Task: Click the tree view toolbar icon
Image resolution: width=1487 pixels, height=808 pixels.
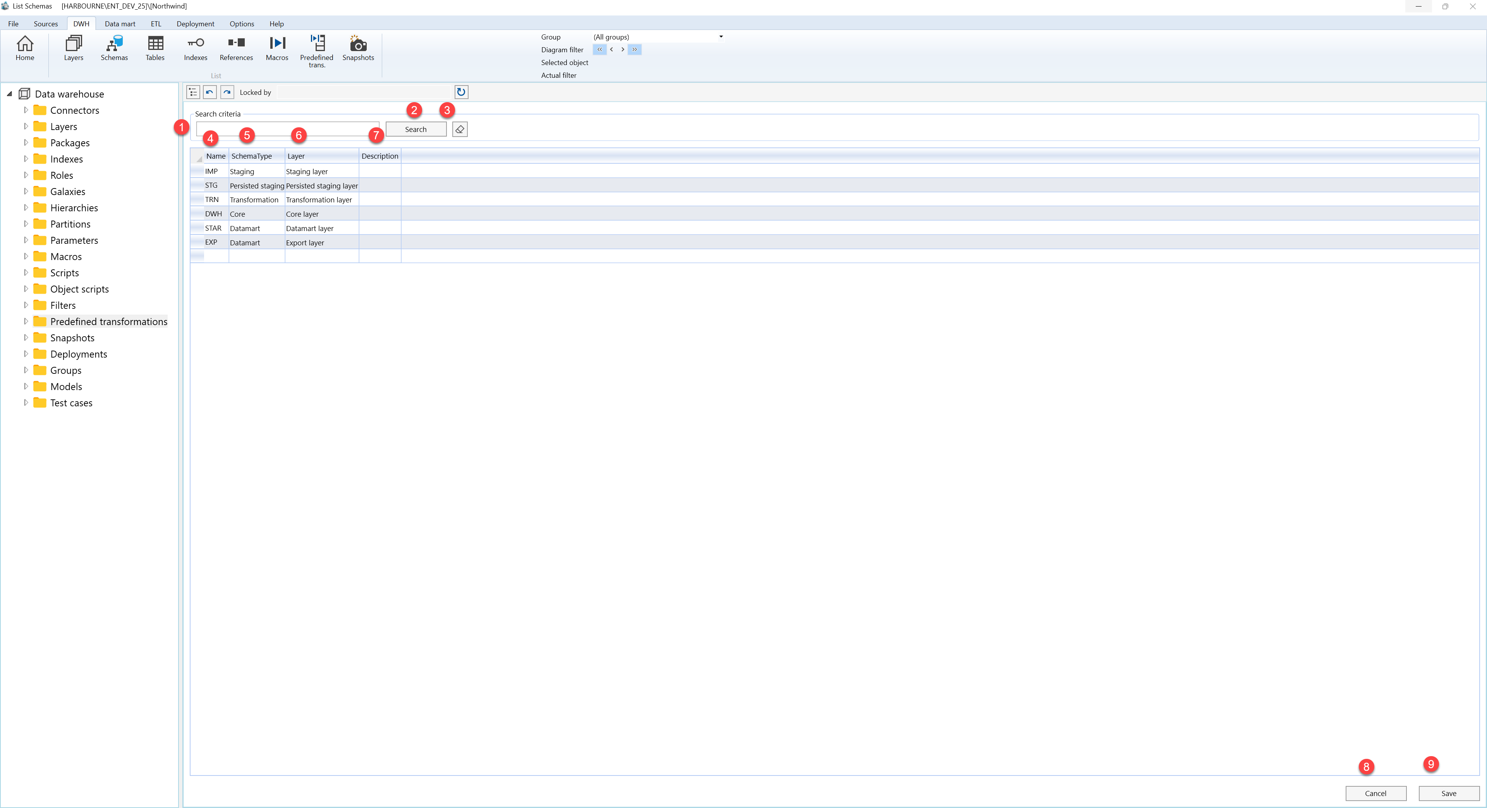Action: click(193, 92)
